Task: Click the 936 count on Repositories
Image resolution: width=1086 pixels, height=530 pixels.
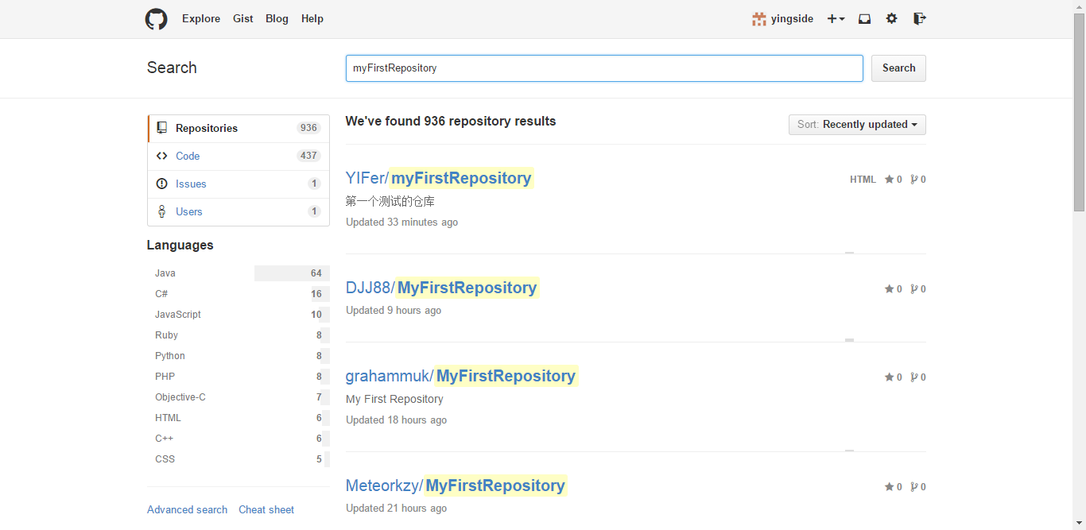Action: pyautogui.click(x=308, y=128)
